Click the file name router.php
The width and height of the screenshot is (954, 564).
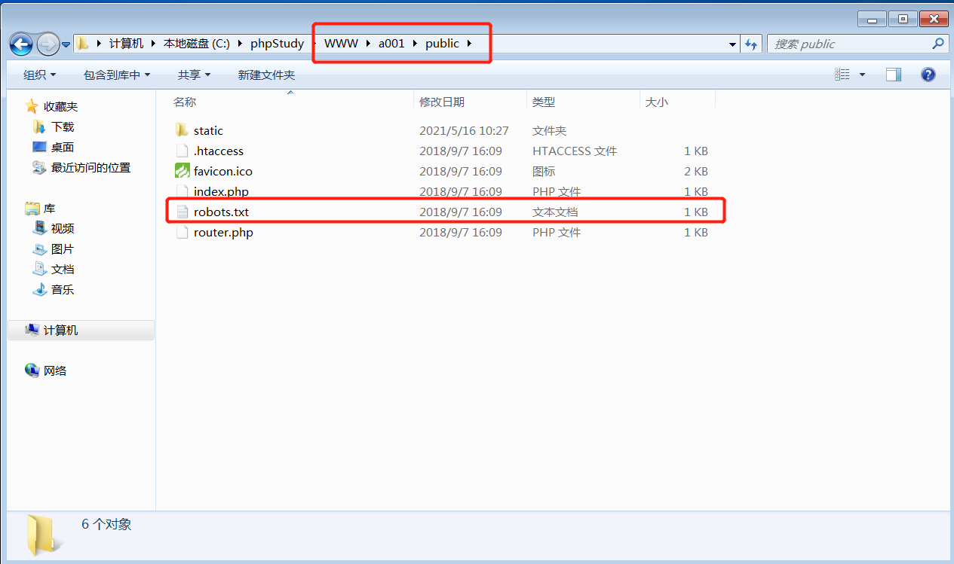[223, 232]
